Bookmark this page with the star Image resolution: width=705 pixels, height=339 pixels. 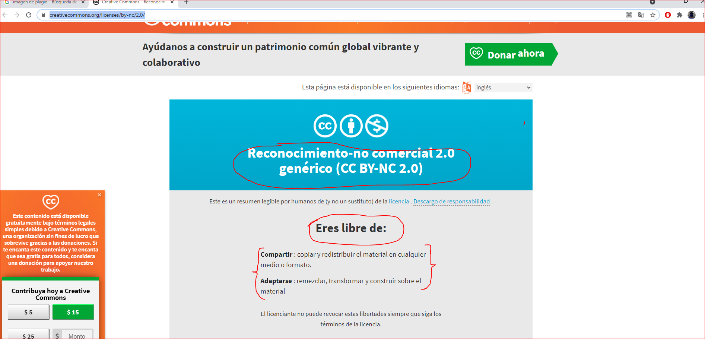click(653, 15)
